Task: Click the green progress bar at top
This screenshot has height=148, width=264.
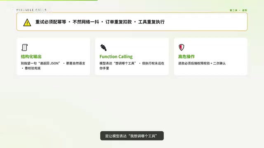Action: pyautogui.click(x=49, y=0)
